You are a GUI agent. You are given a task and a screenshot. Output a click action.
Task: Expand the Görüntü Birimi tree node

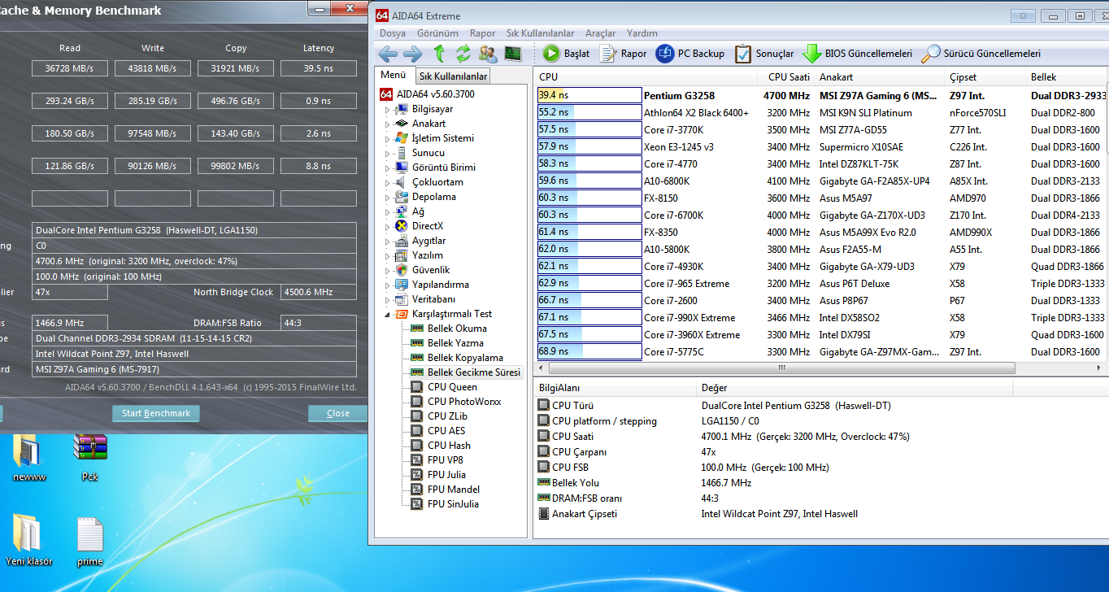click(x=387, y=168)
